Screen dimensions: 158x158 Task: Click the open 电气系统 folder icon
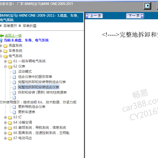[x=5, y=56]
